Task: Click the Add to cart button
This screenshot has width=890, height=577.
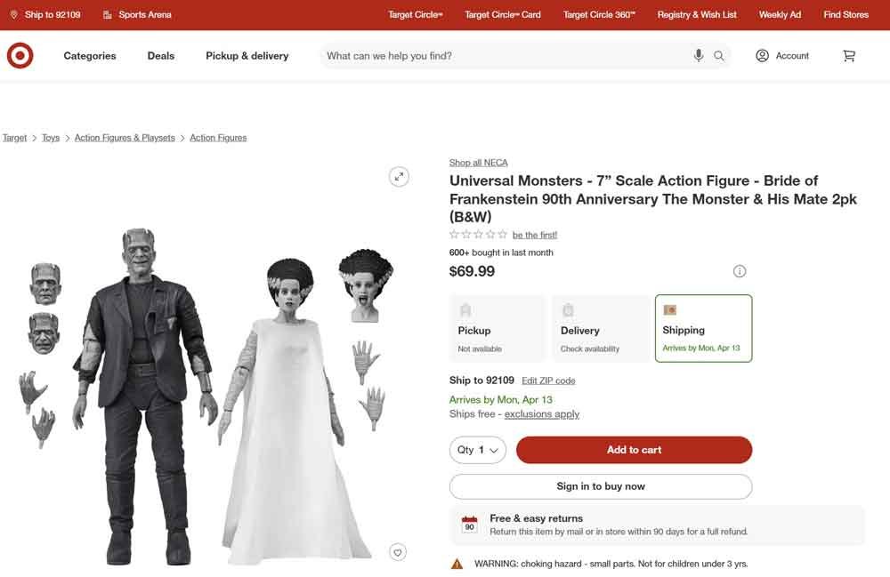Action: coord(634,450)
